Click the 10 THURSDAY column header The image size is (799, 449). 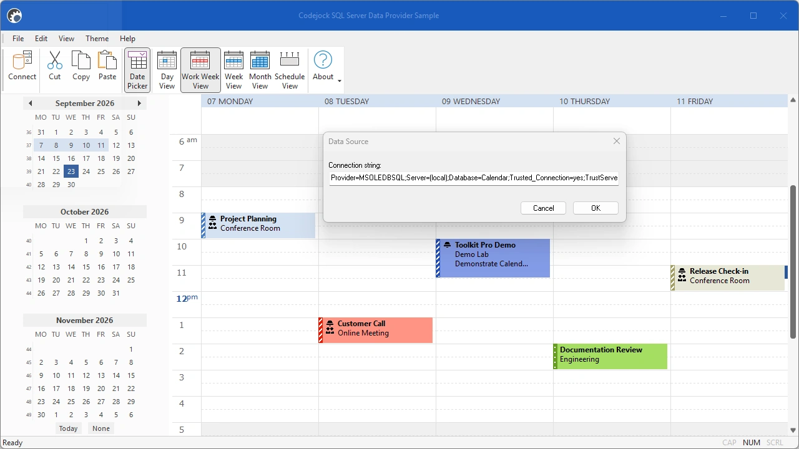(612, 101)
